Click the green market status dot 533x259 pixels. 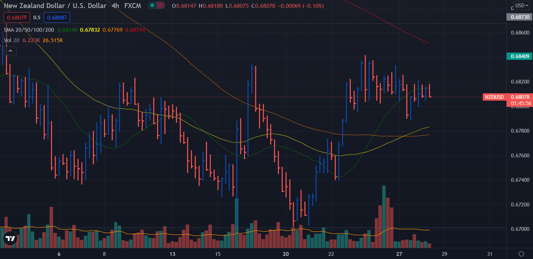pos(152,6)
